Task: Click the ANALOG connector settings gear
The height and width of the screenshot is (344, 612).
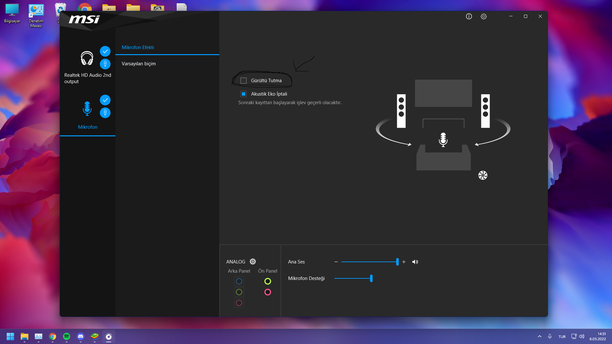Action: click(x=253, y=262)
